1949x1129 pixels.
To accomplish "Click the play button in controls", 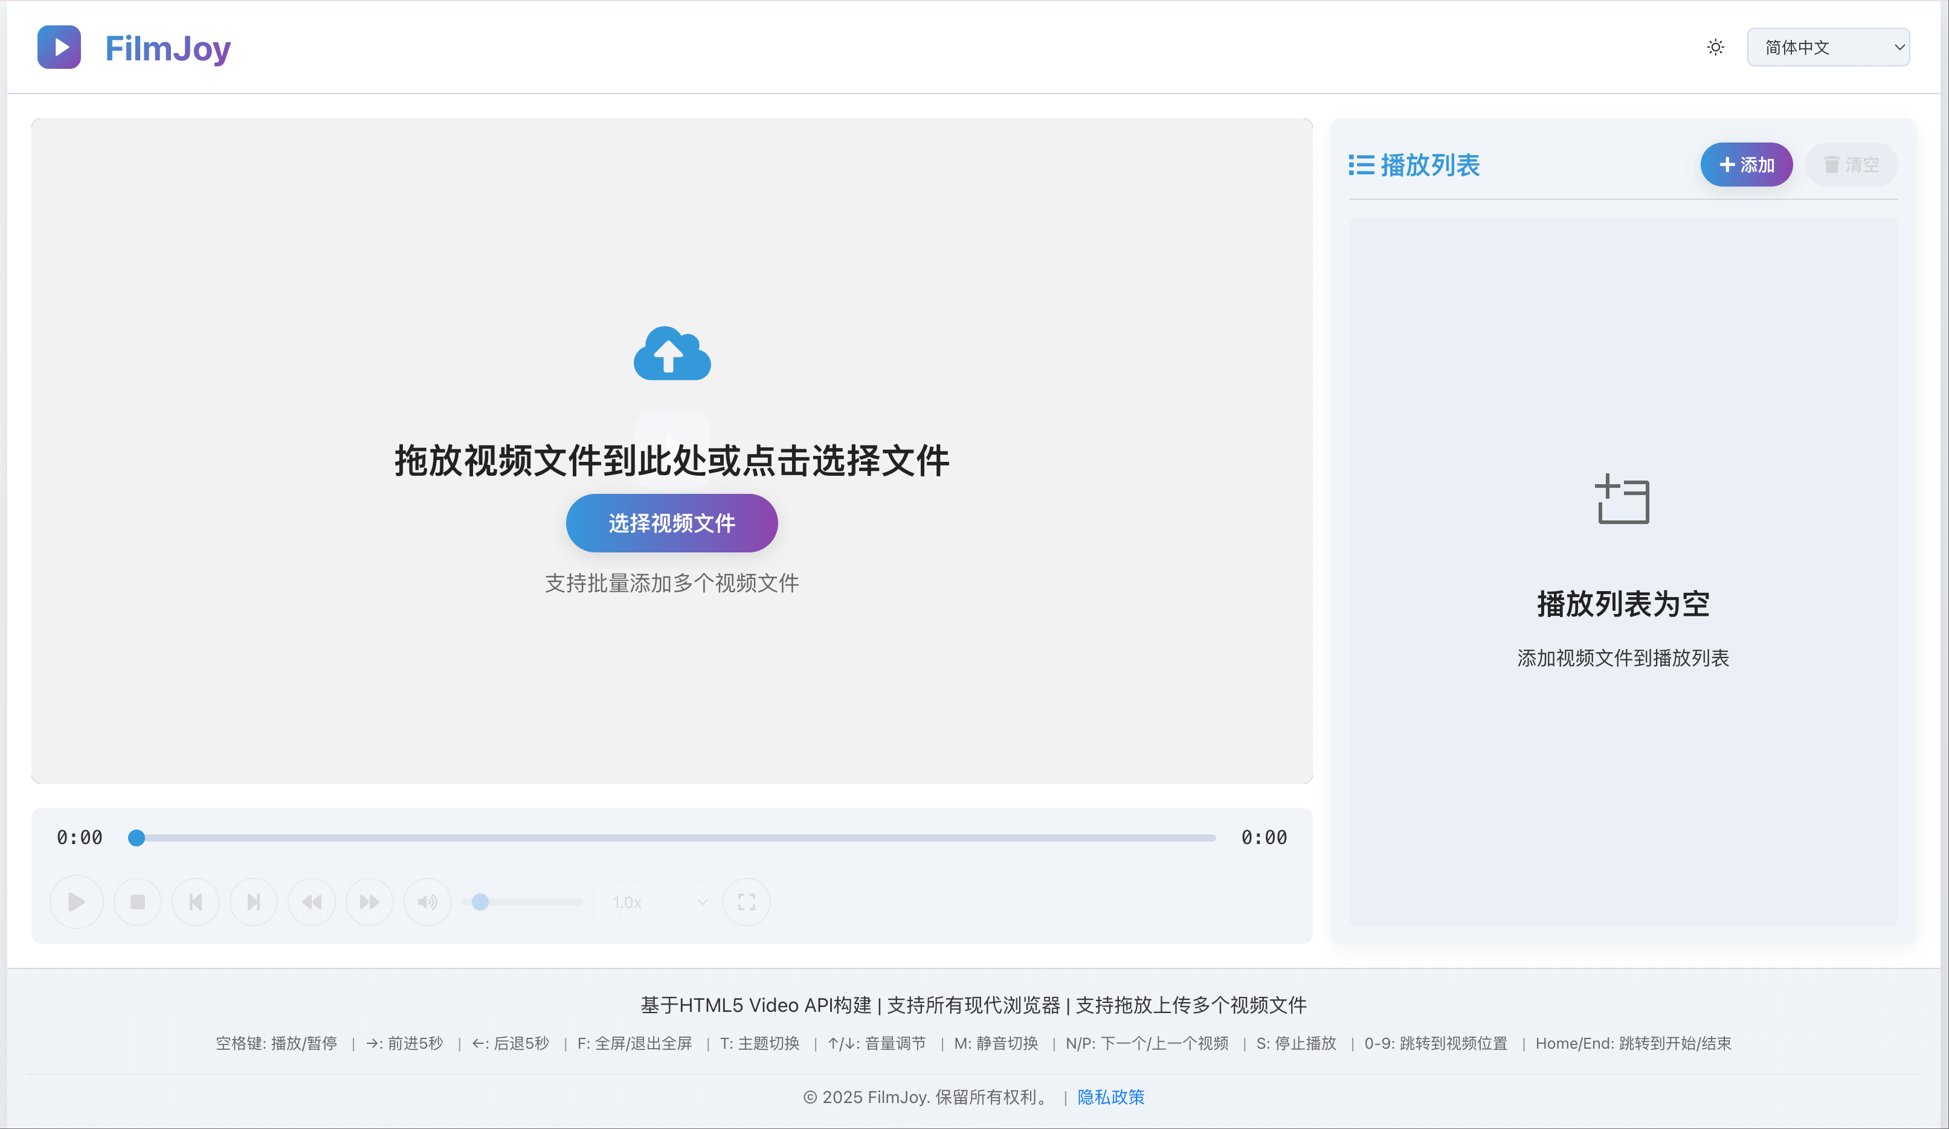I will pos(76,902).
